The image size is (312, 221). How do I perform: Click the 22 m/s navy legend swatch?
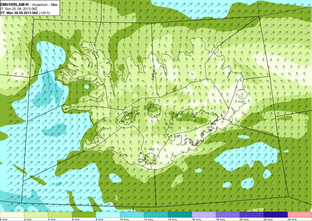[x=276, y=215]
